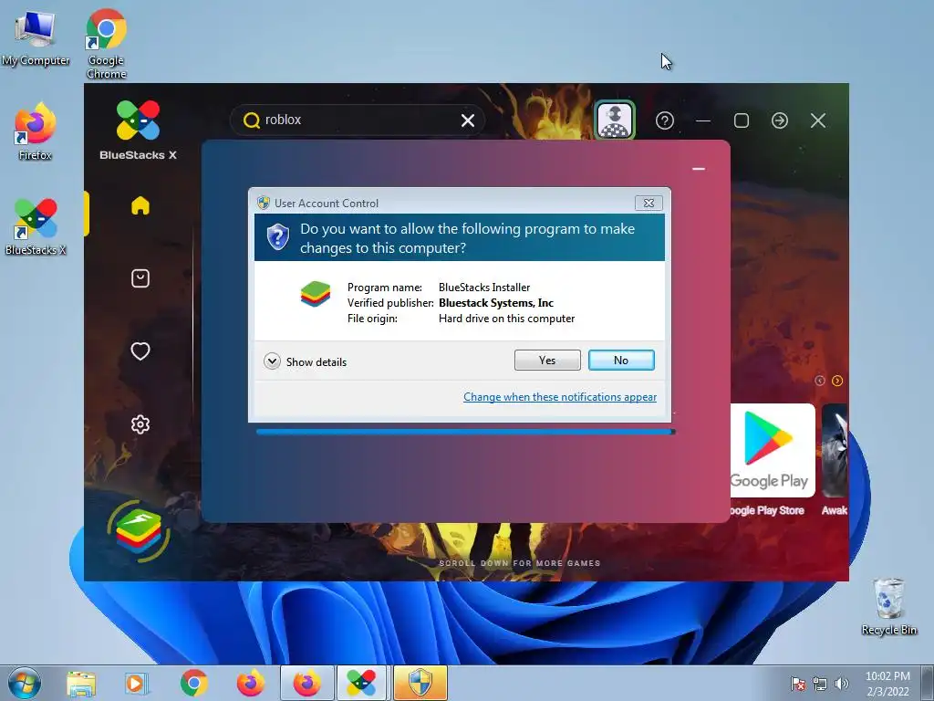Expand Show details in UAC dialog
Viewport: 934px width, 701px height.
point(305,361)
